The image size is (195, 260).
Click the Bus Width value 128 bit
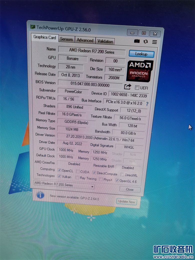coord(132,126)
